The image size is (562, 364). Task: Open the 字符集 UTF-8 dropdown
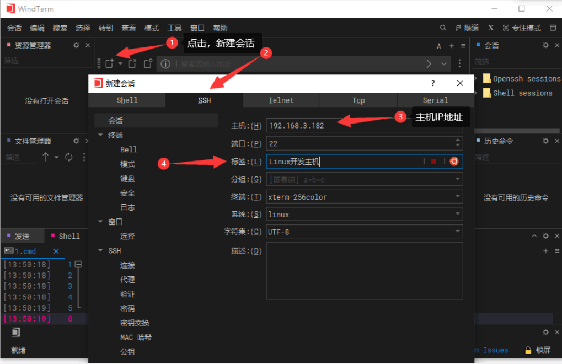point(458,232)
